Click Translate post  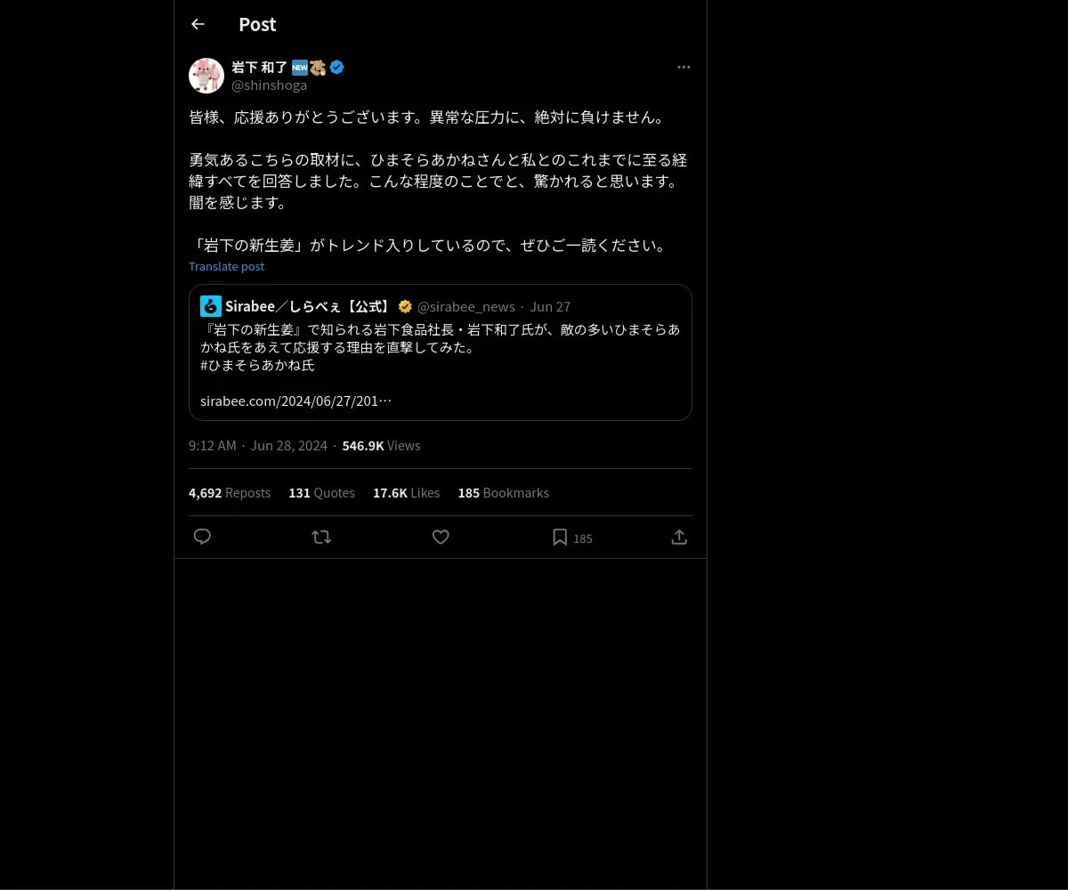click(x=226, y=266)
